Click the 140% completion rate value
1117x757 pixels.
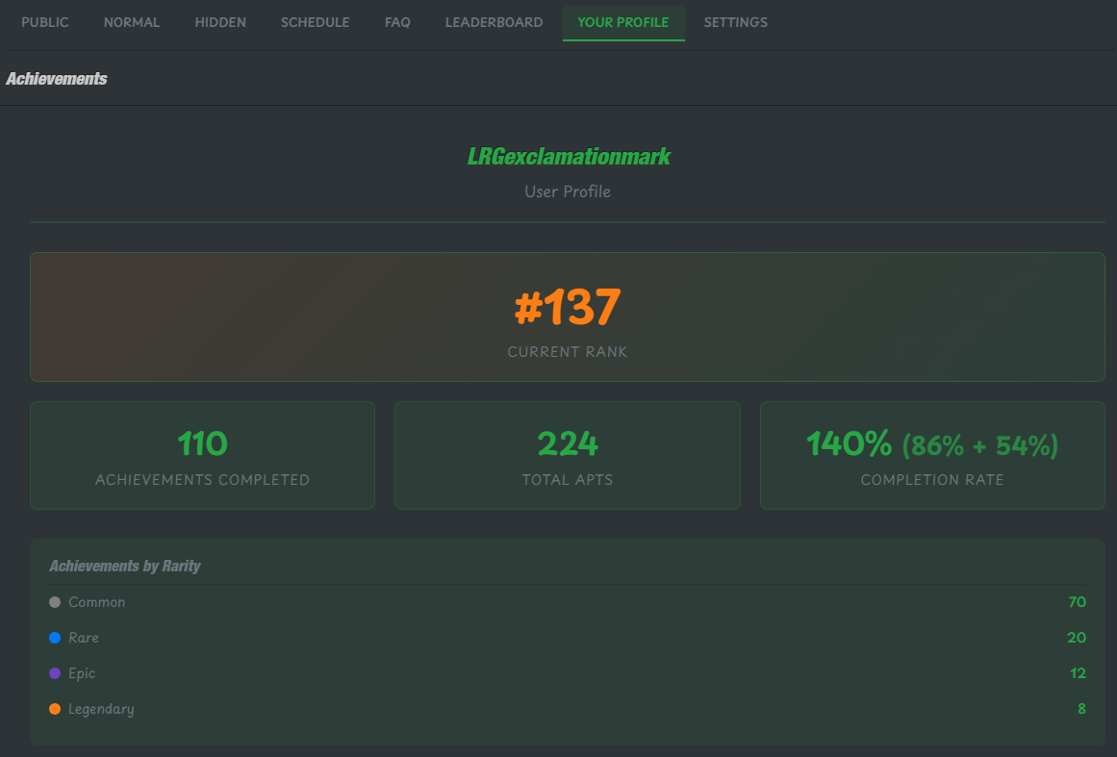point(849,443)
